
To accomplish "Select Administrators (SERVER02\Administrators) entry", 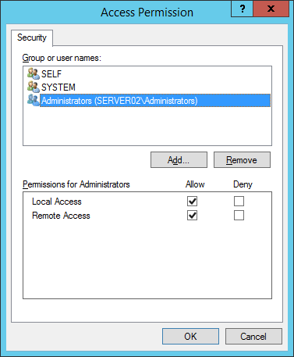I will [155, 101].
